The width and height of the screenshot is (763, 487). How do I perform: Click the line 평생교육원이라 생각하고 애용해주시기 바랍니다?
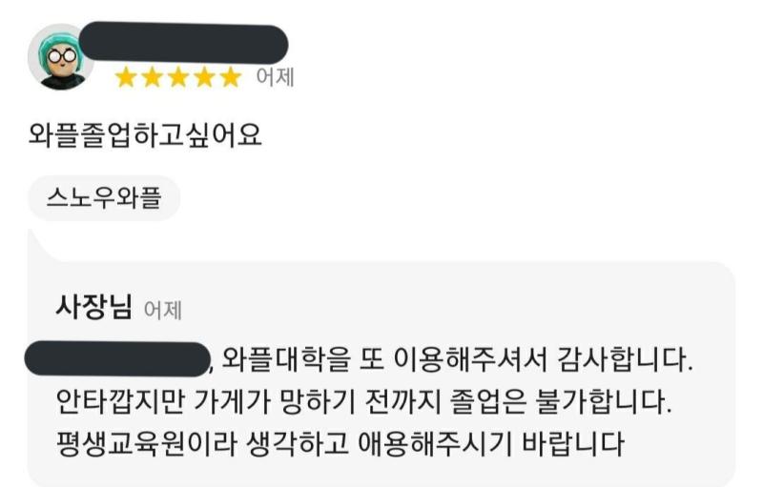click(x=340, y=444)
